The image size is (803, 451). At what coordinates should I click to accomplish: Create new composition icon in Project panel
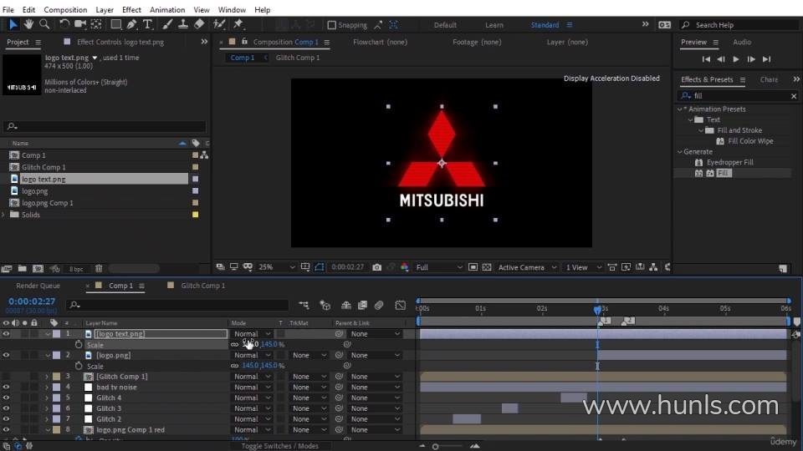tap(38, 268)
